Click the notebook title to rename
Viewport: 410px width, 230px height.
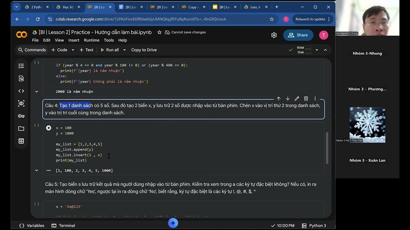pos(95,32)
